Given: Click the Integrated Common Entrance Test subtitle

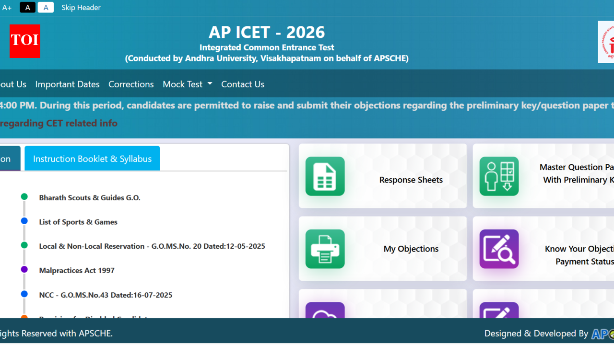Looking at the screenshot, I should [267, 47].
